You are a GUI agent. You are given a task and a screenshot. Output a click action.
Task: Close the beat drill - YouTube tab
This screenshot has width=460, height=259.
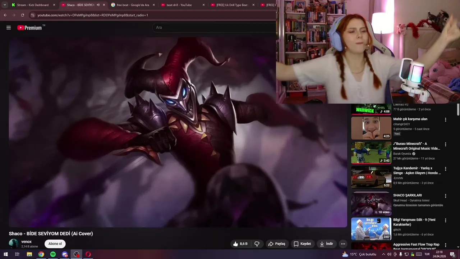tap(204, 5)
